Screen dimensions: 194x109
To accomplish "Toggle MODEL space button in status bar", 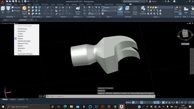I will point(129,102).
